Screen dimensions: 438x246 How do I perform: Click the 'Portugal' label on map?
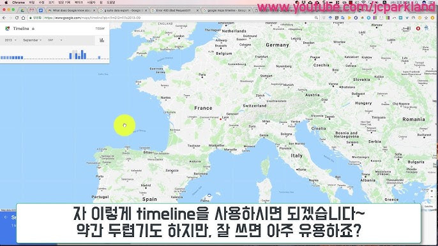[x=100, y=197]
